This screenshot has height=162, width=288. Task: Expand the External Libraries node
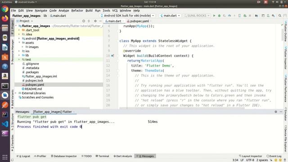(x=16, y=93)
